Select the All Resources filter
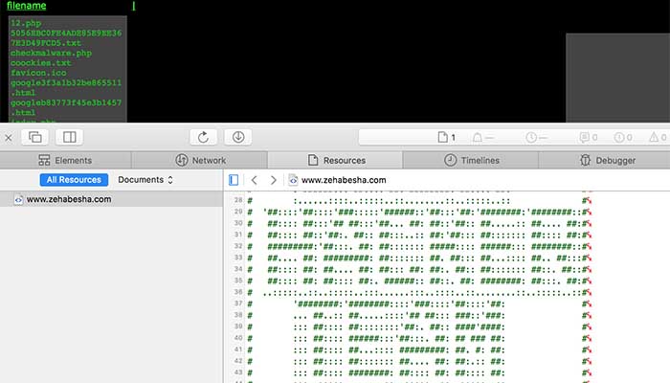 pyautogui.click(x=74, y=180)
